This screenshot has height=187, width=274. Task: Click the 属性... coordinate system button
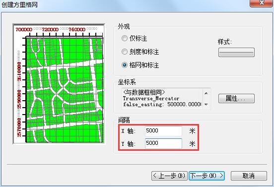pos(236,99)
